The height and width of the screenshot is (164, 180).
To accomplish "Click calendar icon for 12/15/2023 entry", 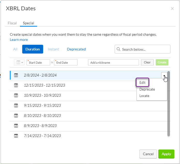I will point(16,85).
